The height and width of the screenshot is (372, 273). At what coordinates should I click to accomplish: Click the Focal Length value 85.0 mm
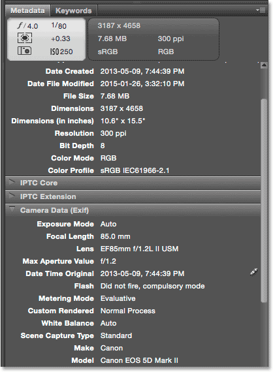pyautogui.click(x=115, y=236)
